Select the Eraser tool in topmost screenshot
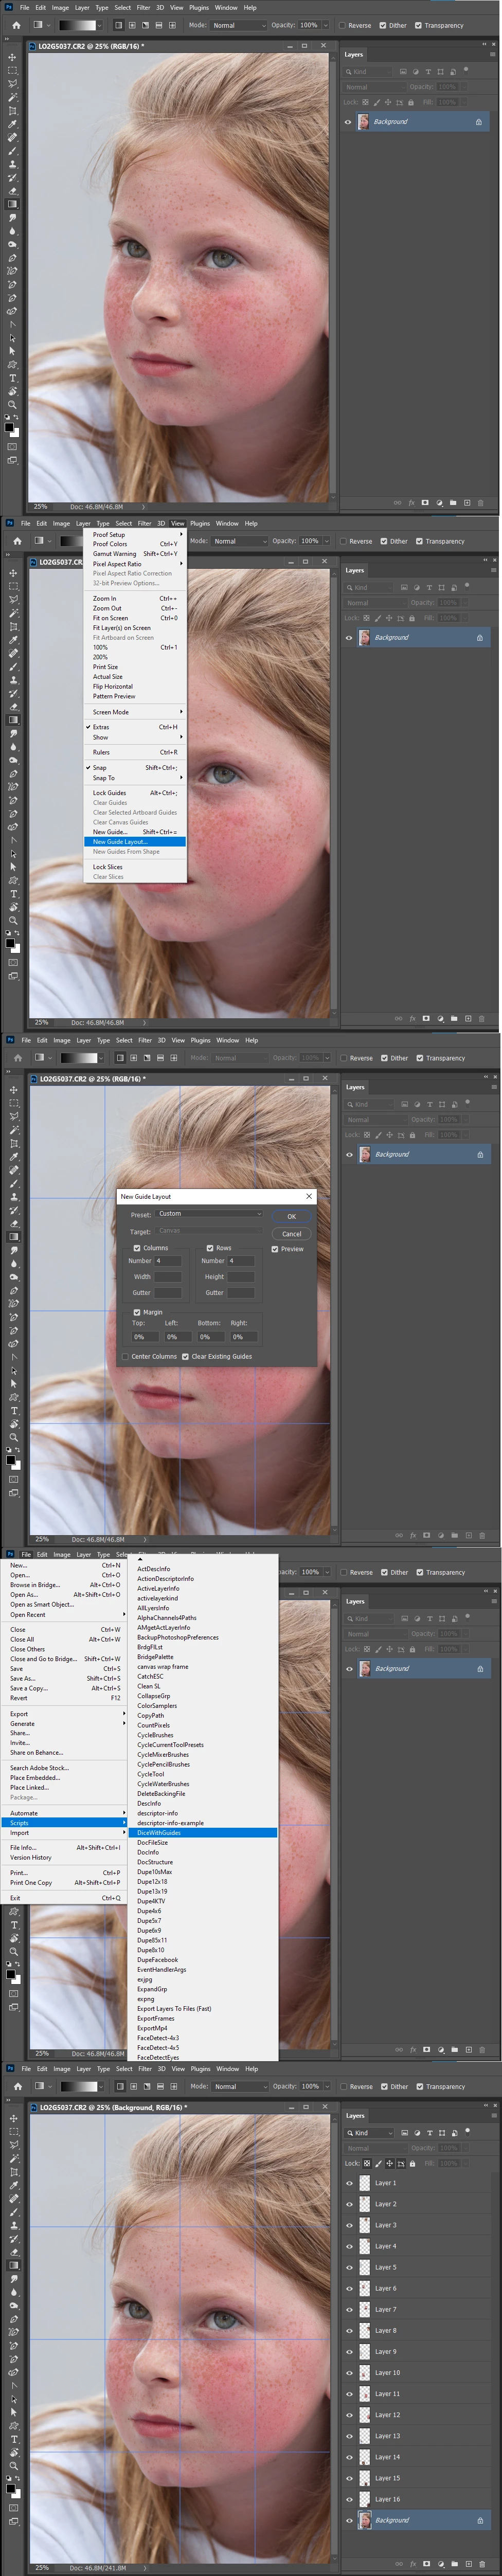The width and height of the screenshot is (502, 2576). point(12,190)
